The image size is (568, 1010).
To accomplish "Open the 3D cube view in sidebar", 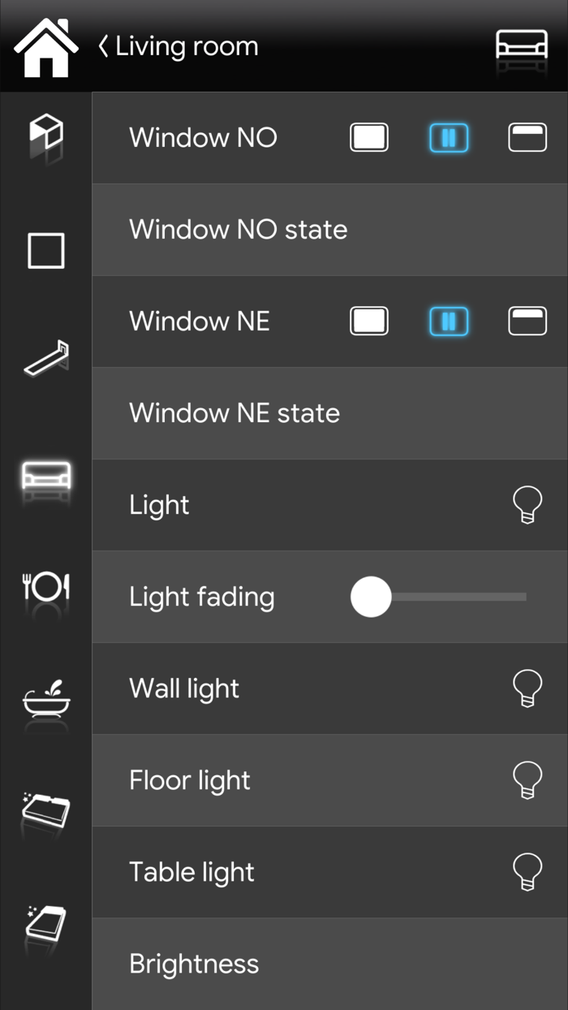I will click(x=46, y=134).
